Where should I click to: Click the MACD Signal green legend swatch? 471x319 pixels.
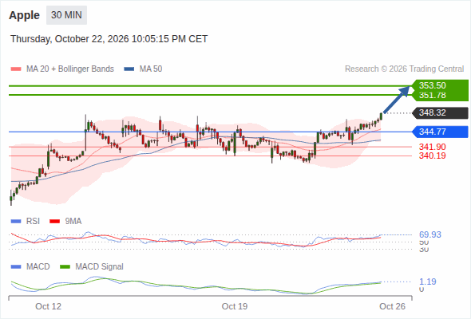point(65,267)
